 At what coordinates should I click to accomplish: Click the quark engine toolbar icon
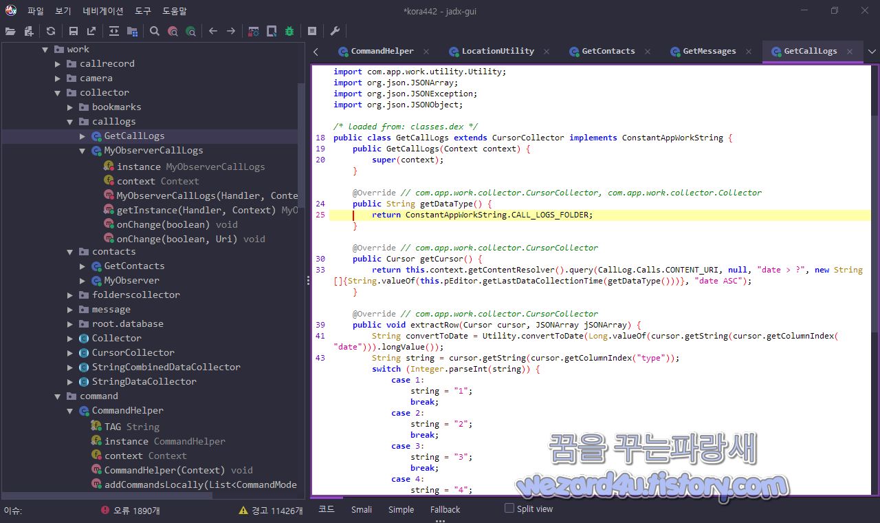[x=272, y=31]
